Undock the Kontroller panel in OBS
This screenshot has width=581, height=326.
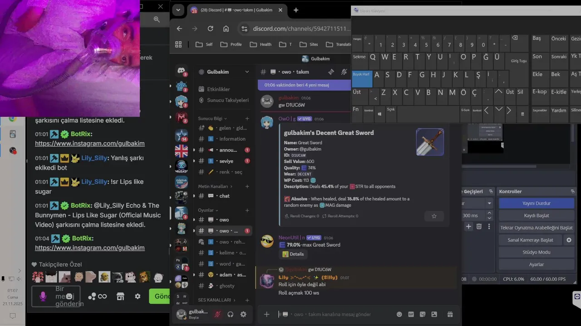[572, 192]
